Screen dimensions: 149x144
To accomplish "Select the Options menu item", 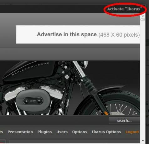I will point(80,132).
